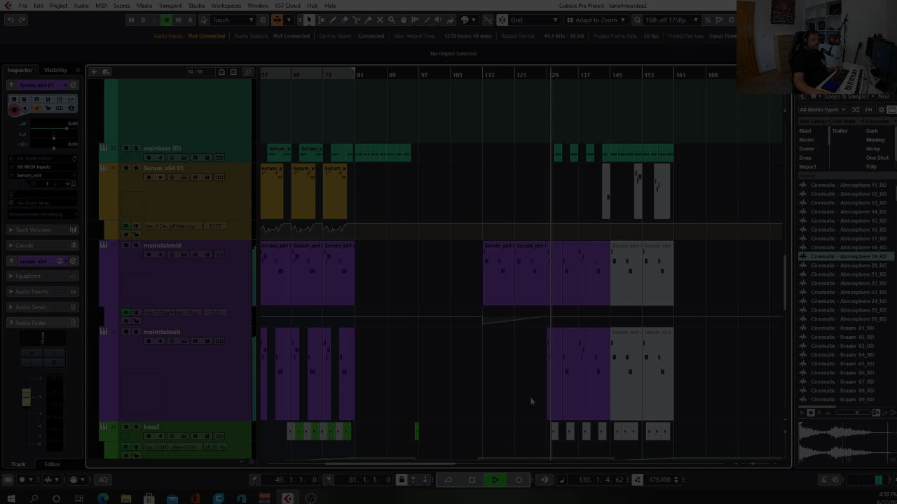The image size is (897, 504).
Task: Click the Stop transport button
Action: [x=472, y=479]
